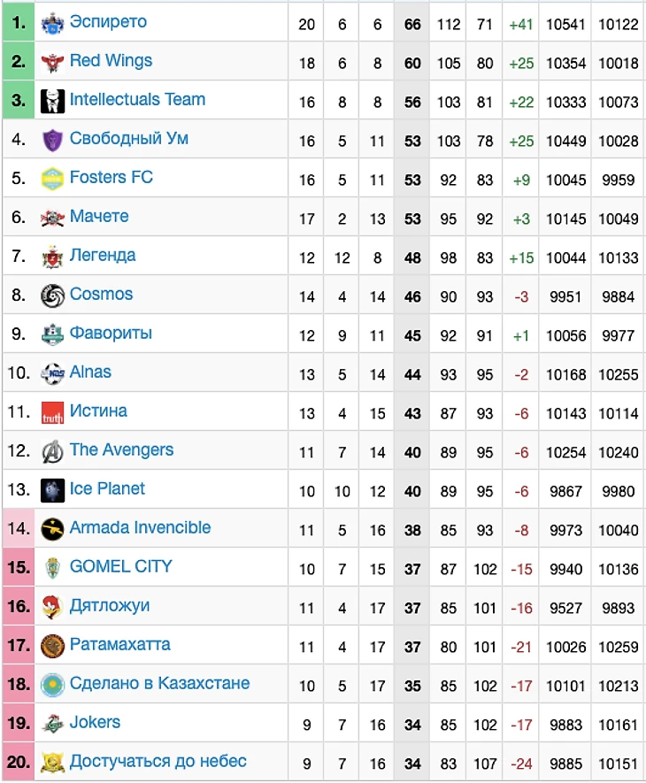
Task: Click the Red Wings team crest icon
Action: (x=53, y=63)
